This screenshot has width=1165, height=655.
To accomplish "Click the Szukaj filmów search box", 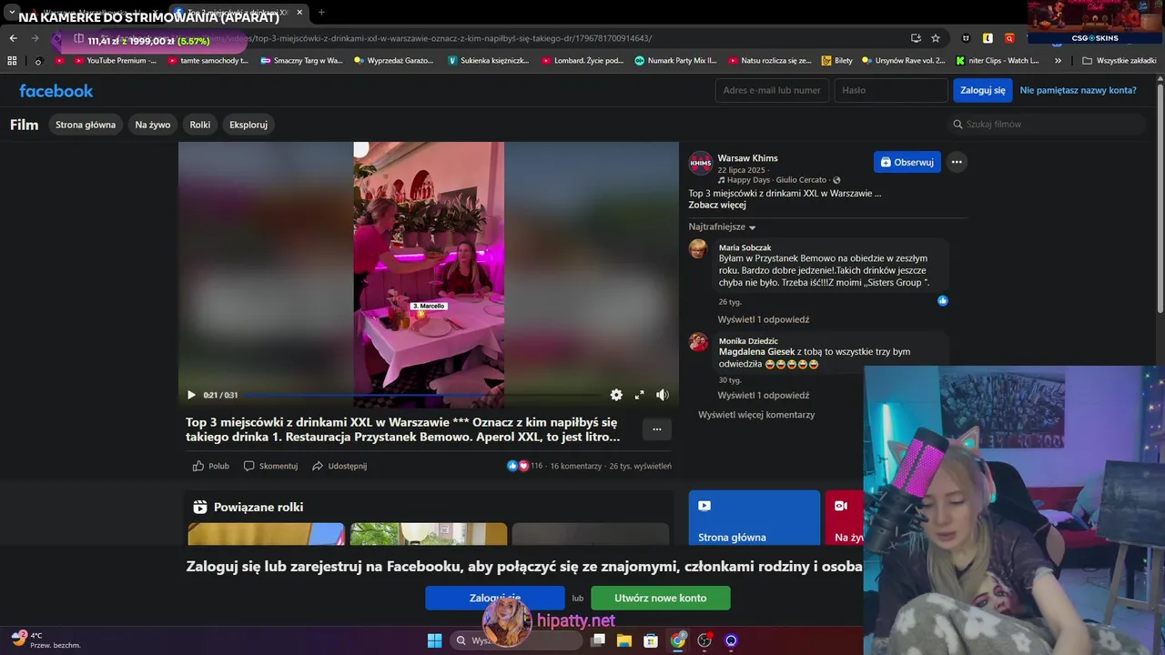I will tap(1047, 124).
